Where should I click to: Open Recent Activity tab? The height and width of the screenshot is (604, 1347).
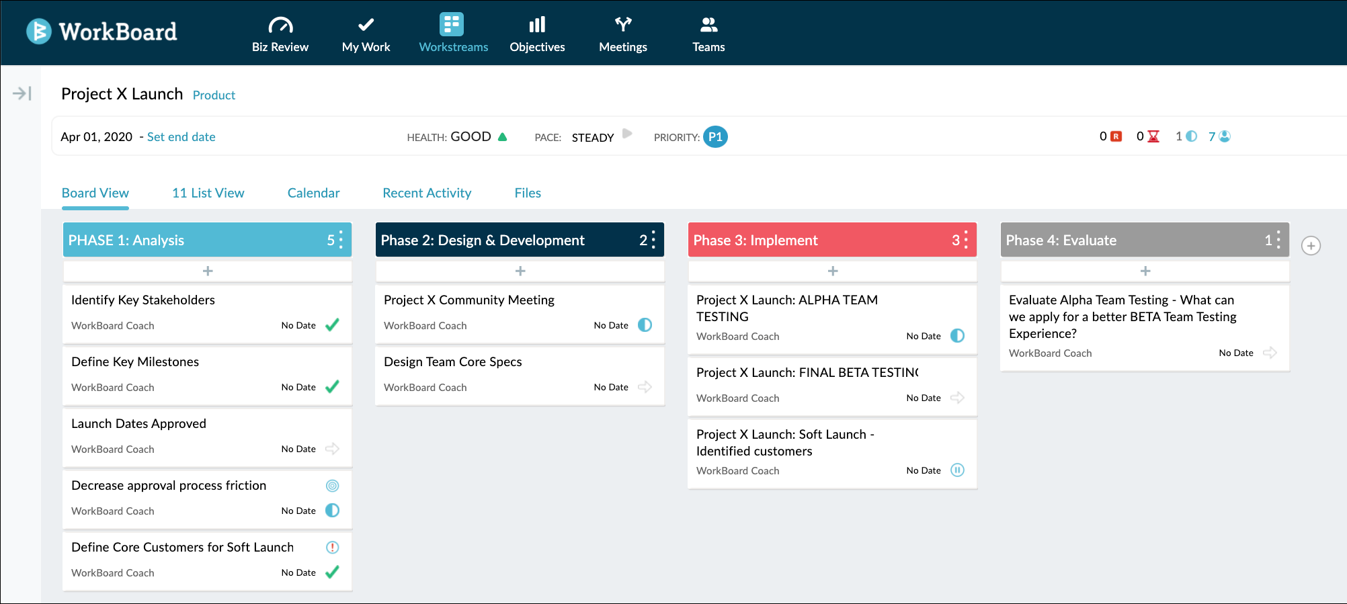pos(427,193)
